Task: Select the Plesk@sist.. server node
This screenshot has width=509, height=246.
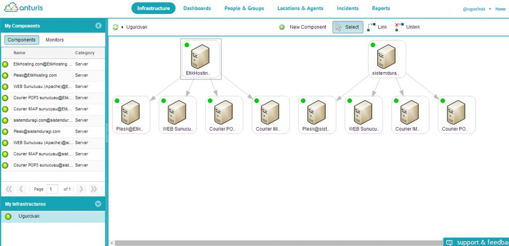Action: tap(317, 115)
